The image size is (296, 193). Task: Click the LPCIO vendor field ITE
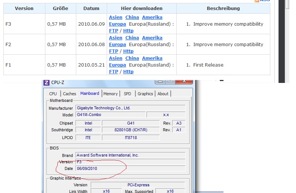click(x=88, y=138)
